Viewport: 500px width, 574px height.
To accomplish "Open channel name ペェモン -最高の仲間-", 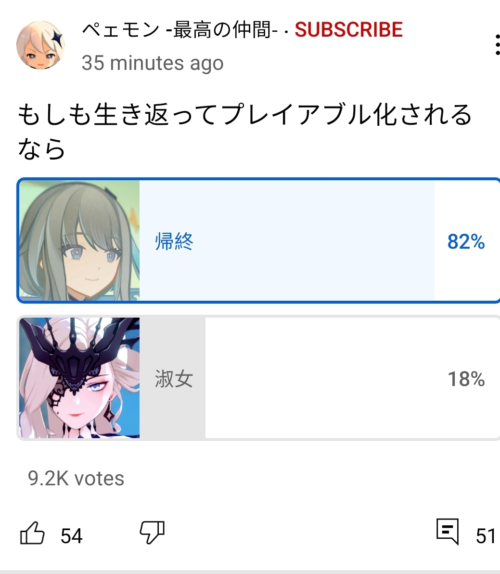I will (x=177, y=30).
